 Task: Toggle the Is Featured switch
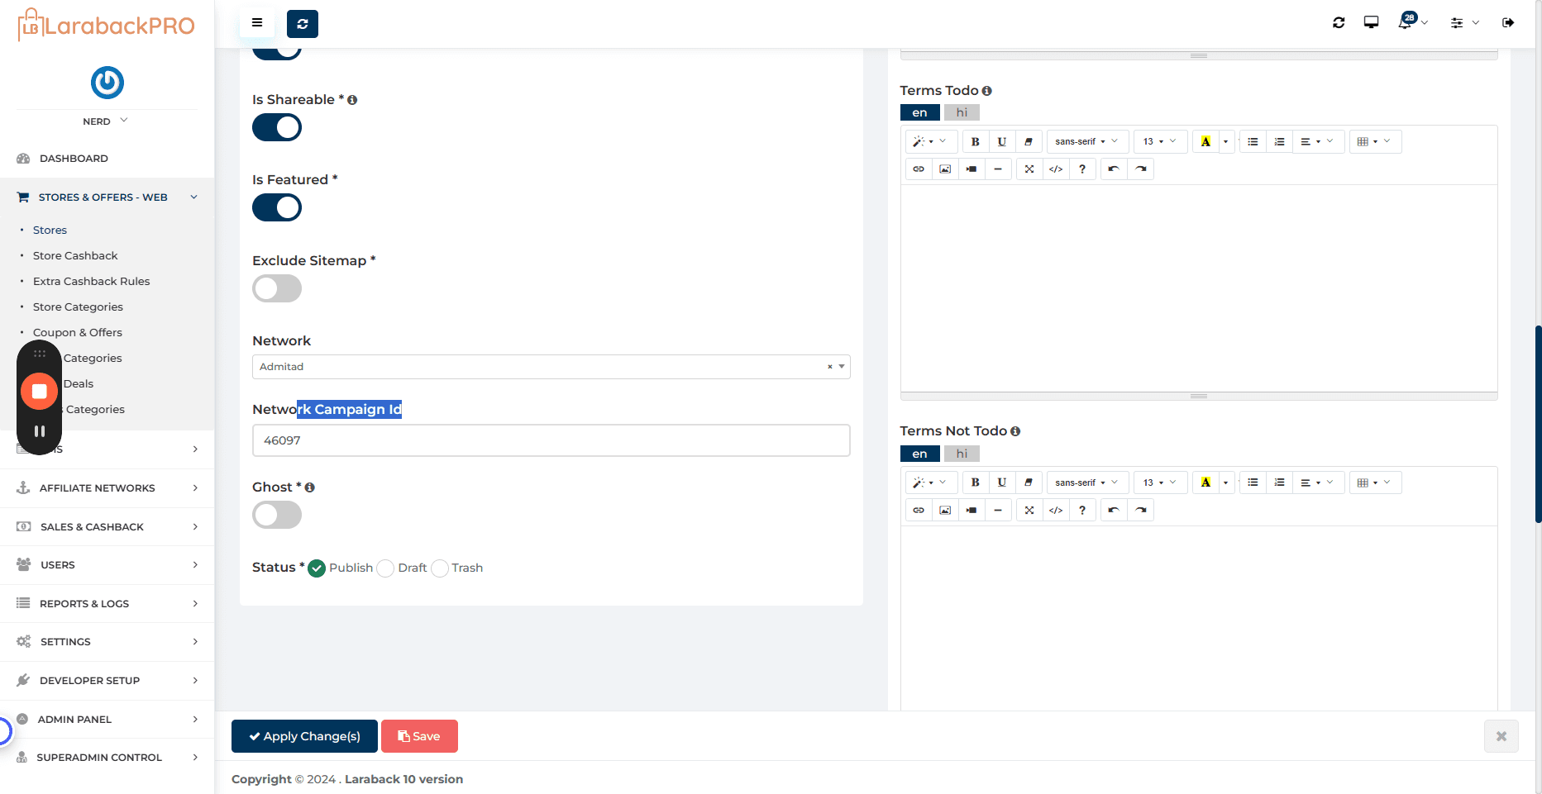pos(277,207)
